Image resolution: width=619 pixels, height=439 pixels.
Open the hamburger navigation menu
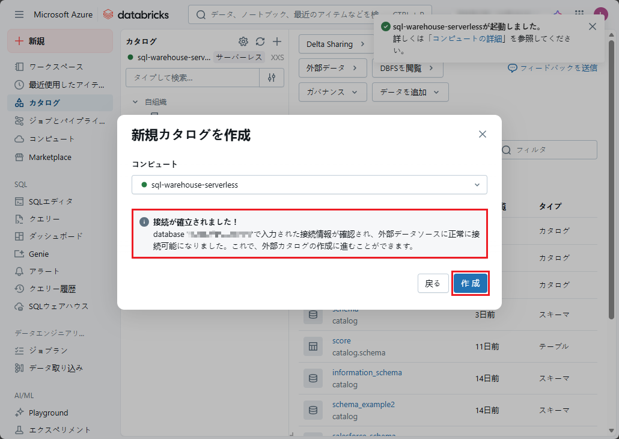19,14
